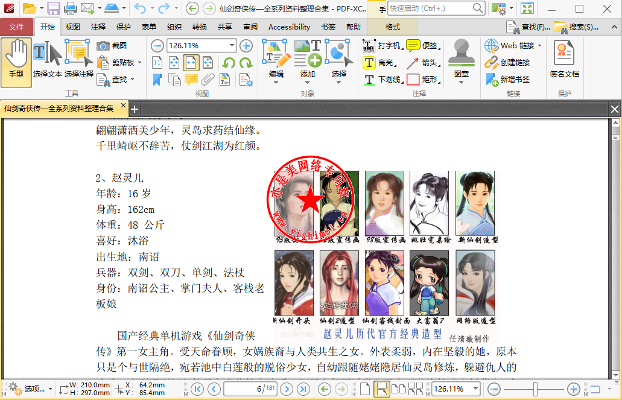Switch to the Comment (注释) ribbon tab
The width and height of the screenshot is (622, 400).
(98, 27)
